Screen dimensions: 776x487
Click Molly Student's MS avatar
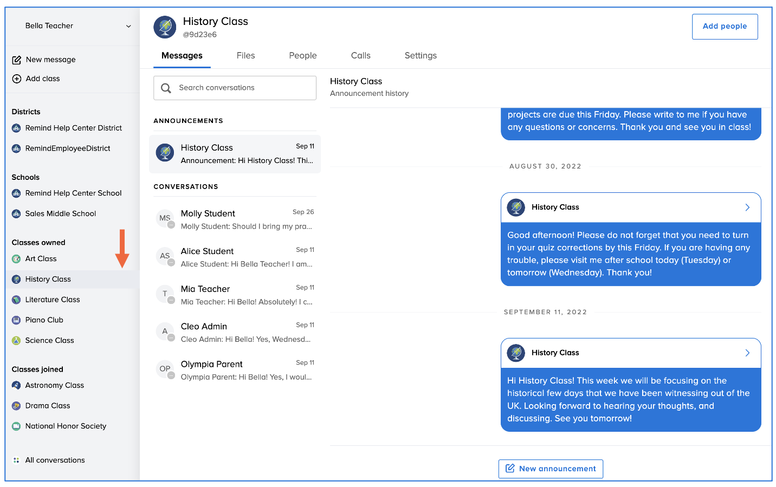(x=165, y=218)
